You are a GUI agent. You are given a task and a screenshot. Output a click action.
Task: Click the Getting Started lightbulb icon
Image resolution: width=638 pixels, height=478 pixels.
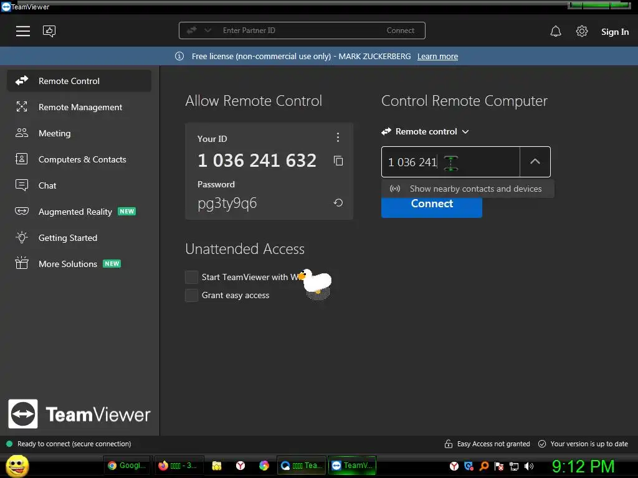point(22,237)
